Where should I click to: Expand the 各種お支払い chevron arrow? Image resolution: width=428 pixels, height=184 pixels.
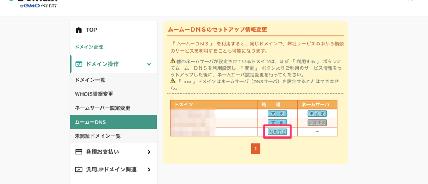click(149, 152)
